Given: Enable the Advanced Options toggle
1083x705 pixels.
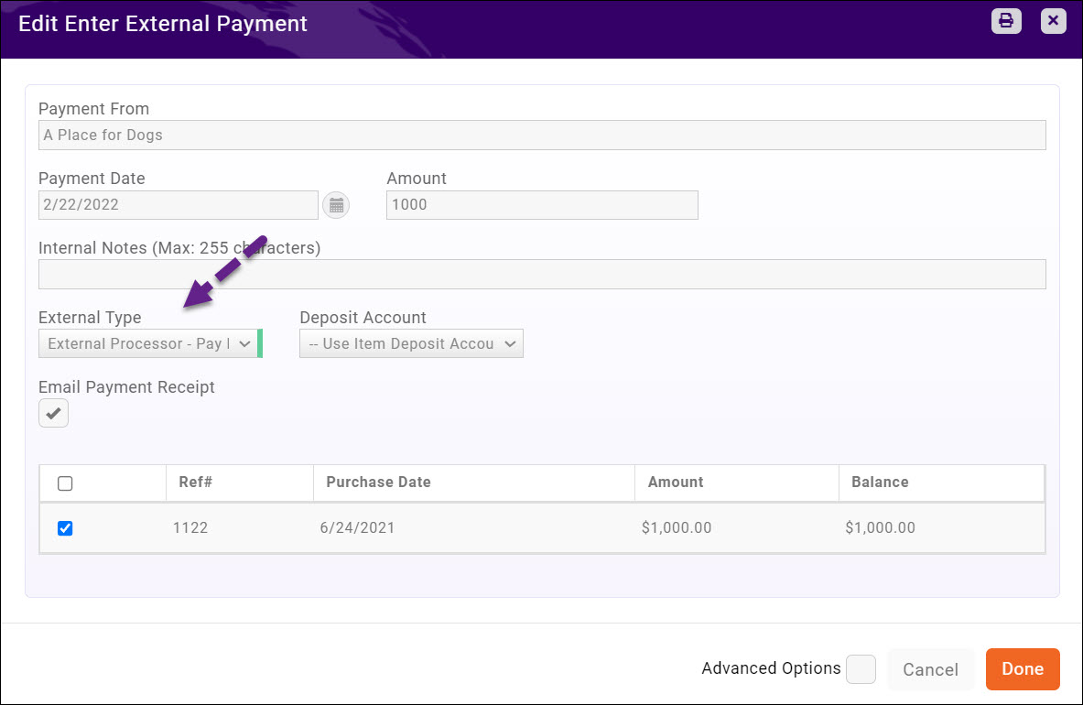Looking at the screenshot, I should [861, 669].
